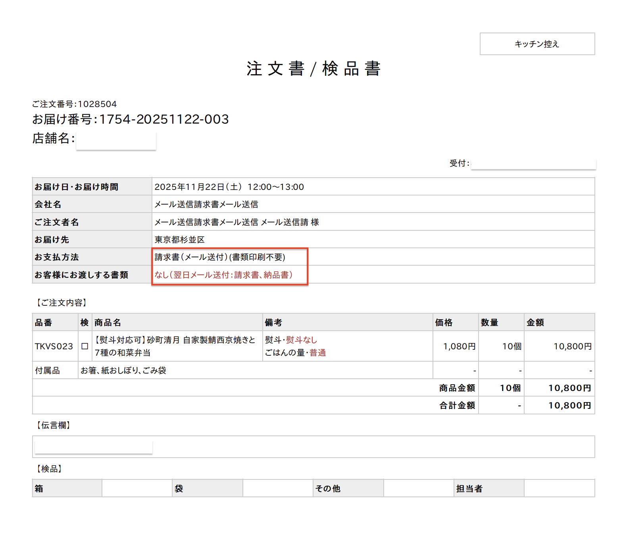
Task: Click company name value メール送信請求書メール送信
Action: coord(206,204)
